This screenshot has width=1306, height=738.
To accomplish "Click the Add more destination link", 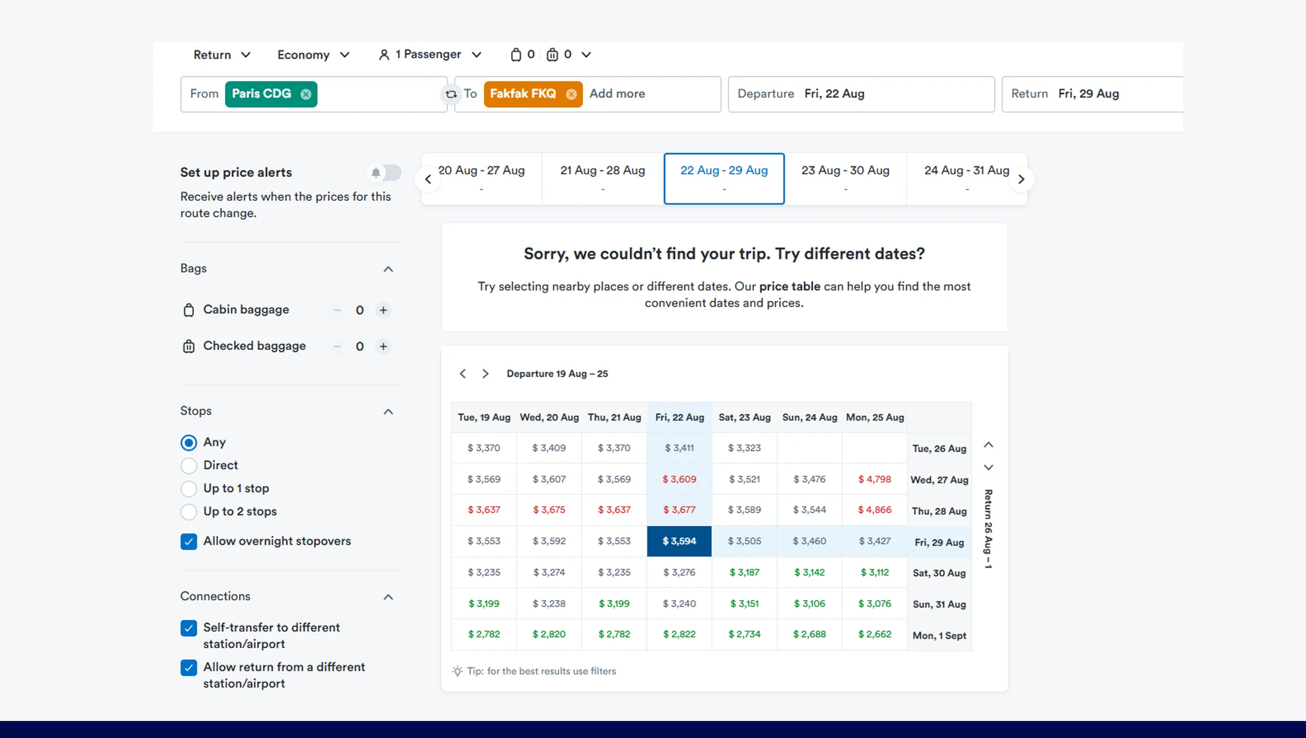I will point(617,94).
